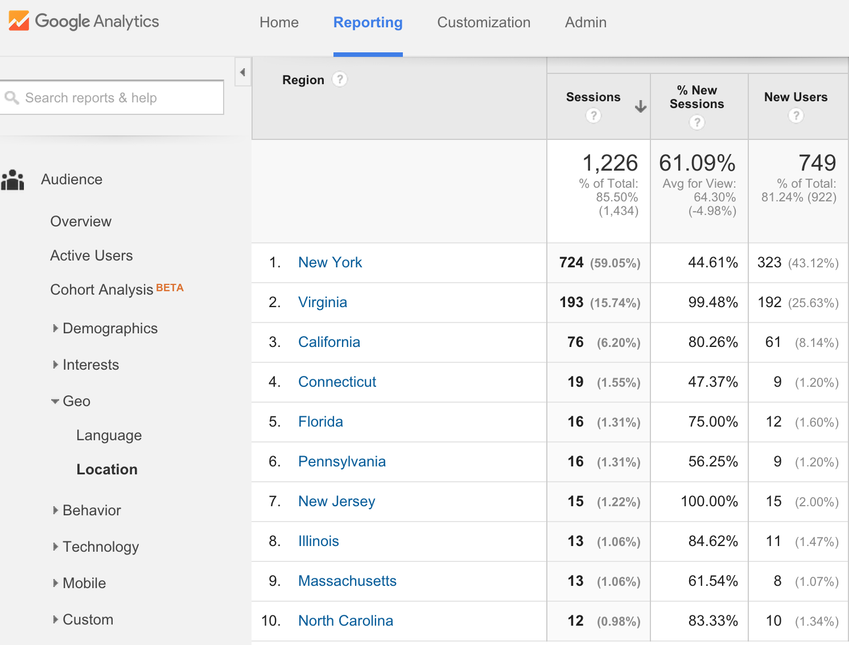The height and width of the screenshot is (645, 849).
Task: Open the New Users help icon
Action: click(x=796, y=115)
